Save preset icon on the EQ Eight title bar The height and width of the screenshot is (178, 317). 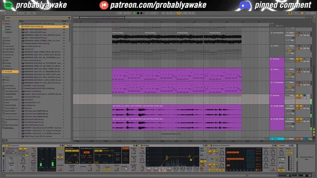206,145
